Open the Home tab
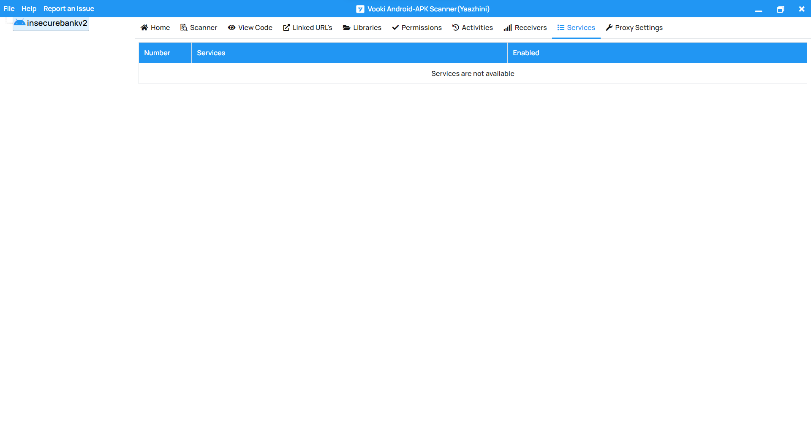The width and height of the screenshot is (811, 427). (x=155, y=27)
